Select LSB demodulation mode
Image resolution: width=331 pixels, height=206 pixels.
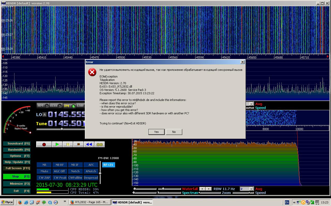tap(80, 106)
